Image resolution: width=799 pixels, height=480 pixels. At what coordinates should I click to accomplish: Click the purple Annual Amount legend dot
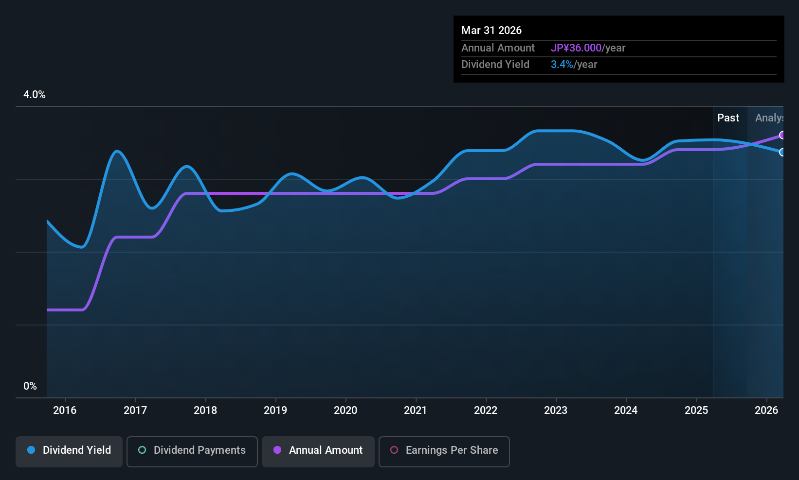tap(277, 450)
